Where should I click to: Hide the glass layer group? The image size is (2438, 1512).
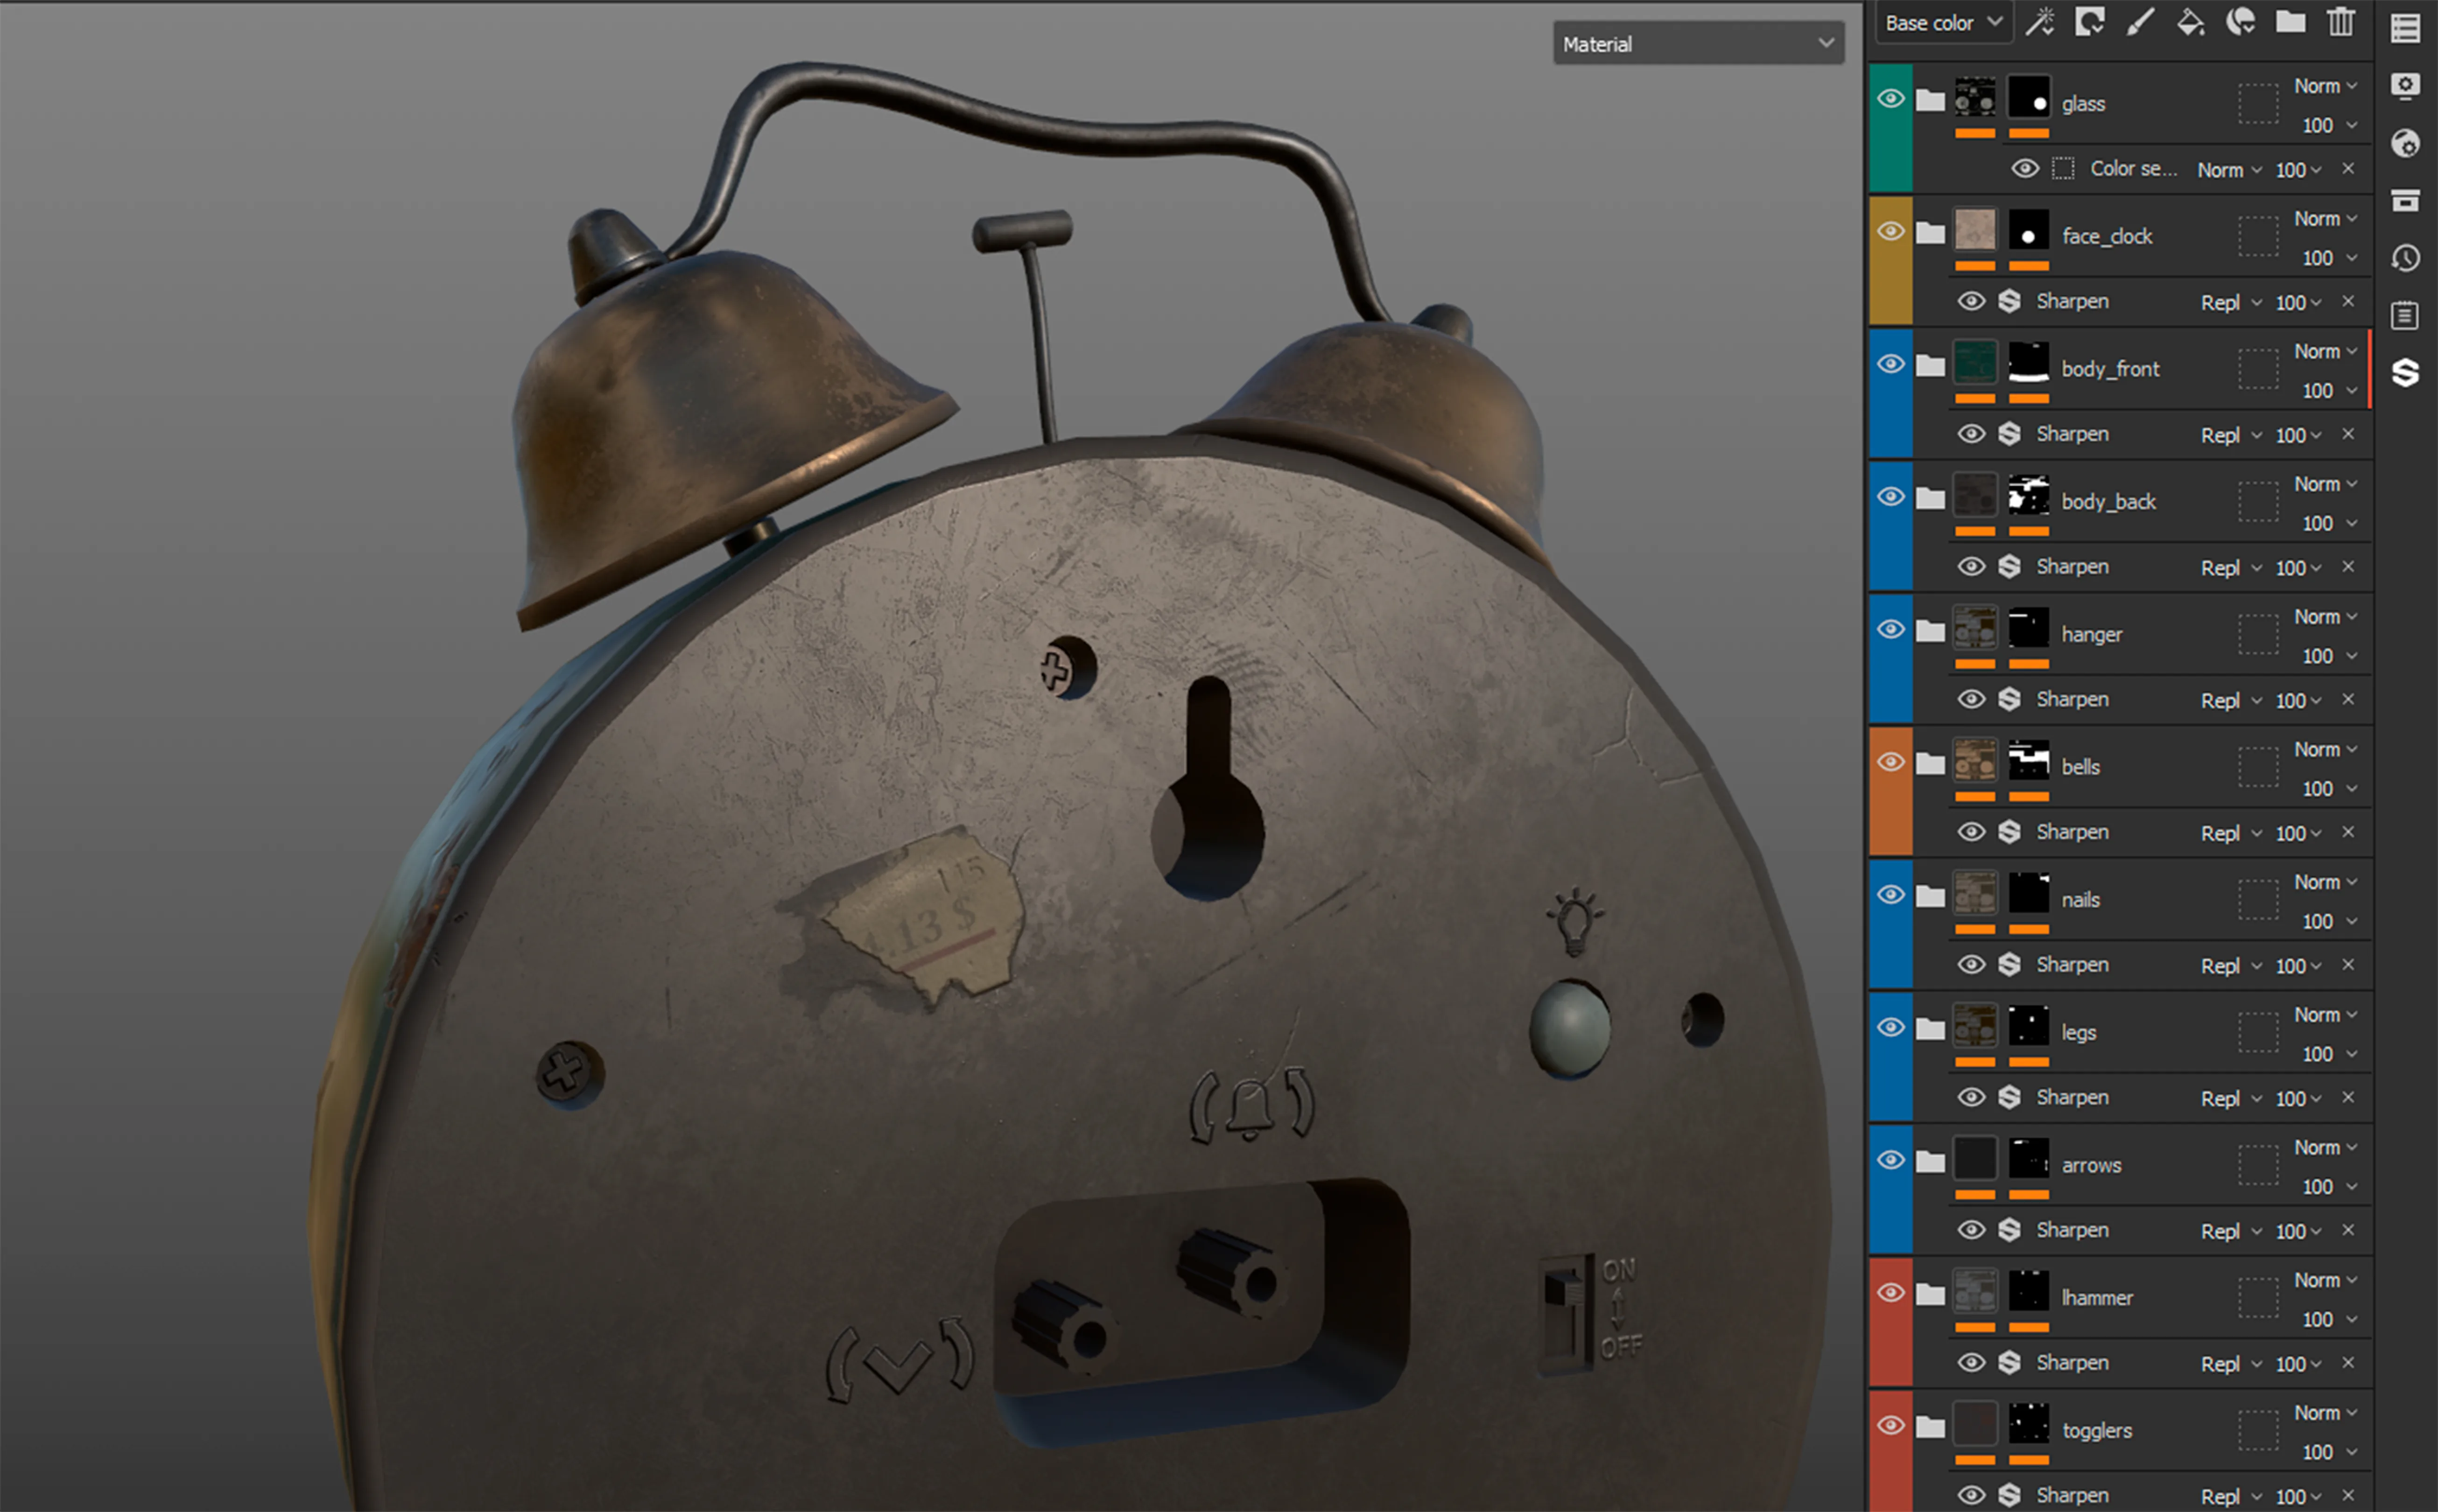click(x=1890, y=98)
